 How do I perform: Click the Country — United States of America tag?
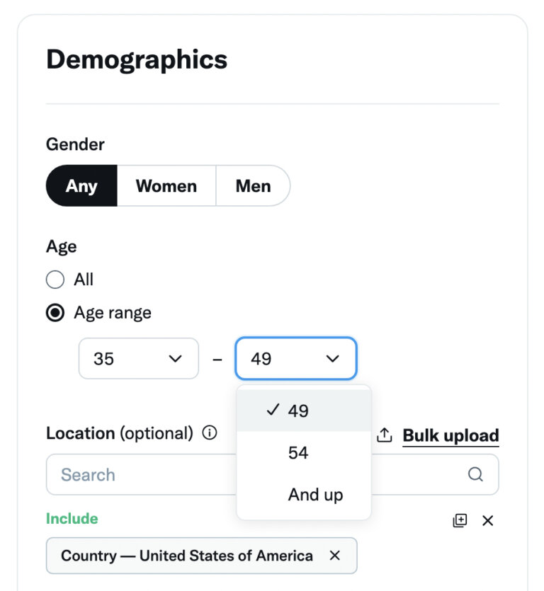tap(186, 556)
